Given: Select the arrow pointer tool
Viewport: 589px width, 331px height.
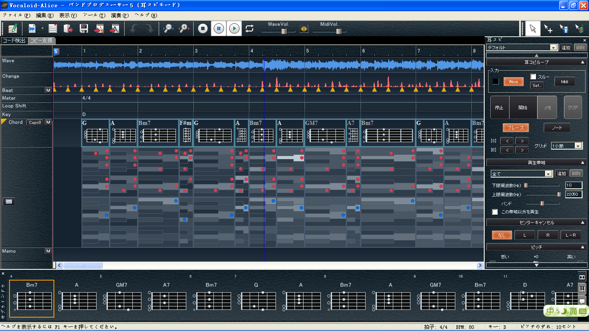Looking at the screenshot, I should (x=533, y=28).
